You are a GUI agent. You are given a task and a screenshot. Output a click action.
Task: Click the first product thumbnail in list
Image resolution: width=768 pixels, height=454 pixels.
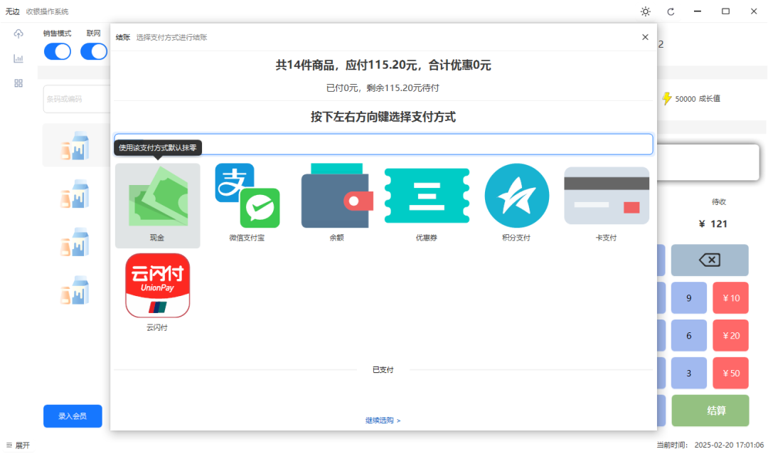tap(75, 146)
